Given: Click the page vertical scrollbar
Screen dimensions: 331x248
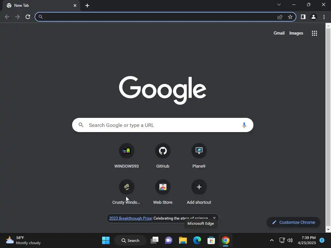Looking at the screenshot, I should pos(328,128).
